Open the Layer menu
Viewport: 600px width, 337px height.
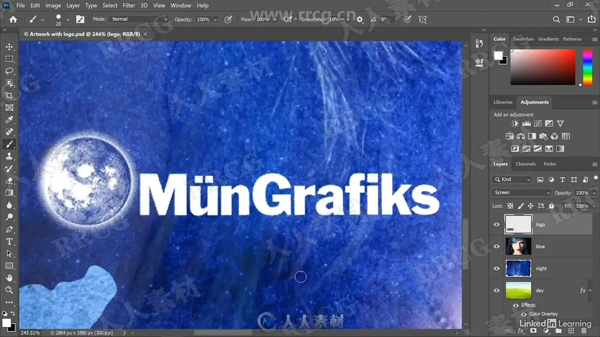[73, 6]
